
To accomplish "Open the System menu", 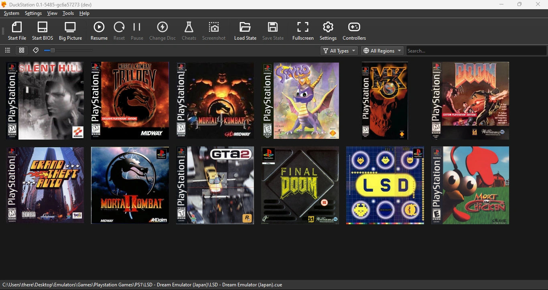I will click(x=11, y=13).
